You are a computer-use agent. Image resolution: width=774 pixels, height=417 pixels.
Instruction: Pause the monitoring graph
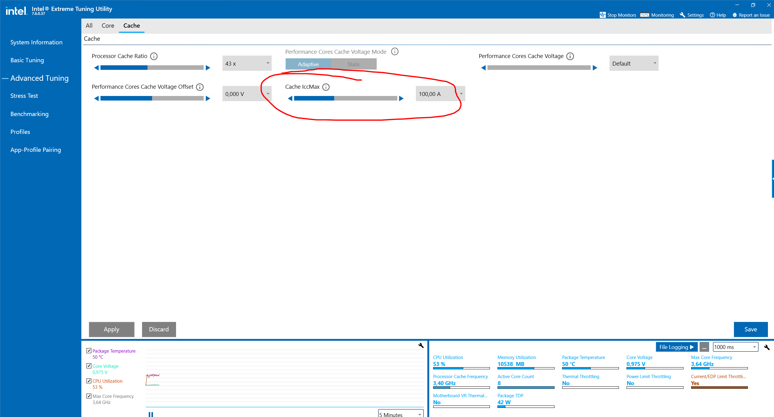click(151, 414)
